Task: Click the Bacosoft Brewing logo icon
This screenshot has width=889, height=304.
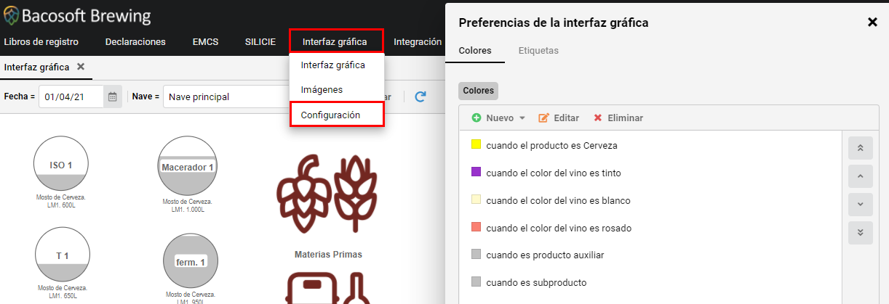Action: (12, 15)
